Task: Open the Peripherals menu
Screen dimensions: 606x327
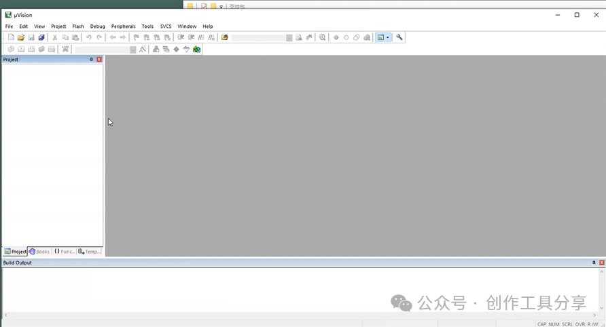Action: click(123, 26)
